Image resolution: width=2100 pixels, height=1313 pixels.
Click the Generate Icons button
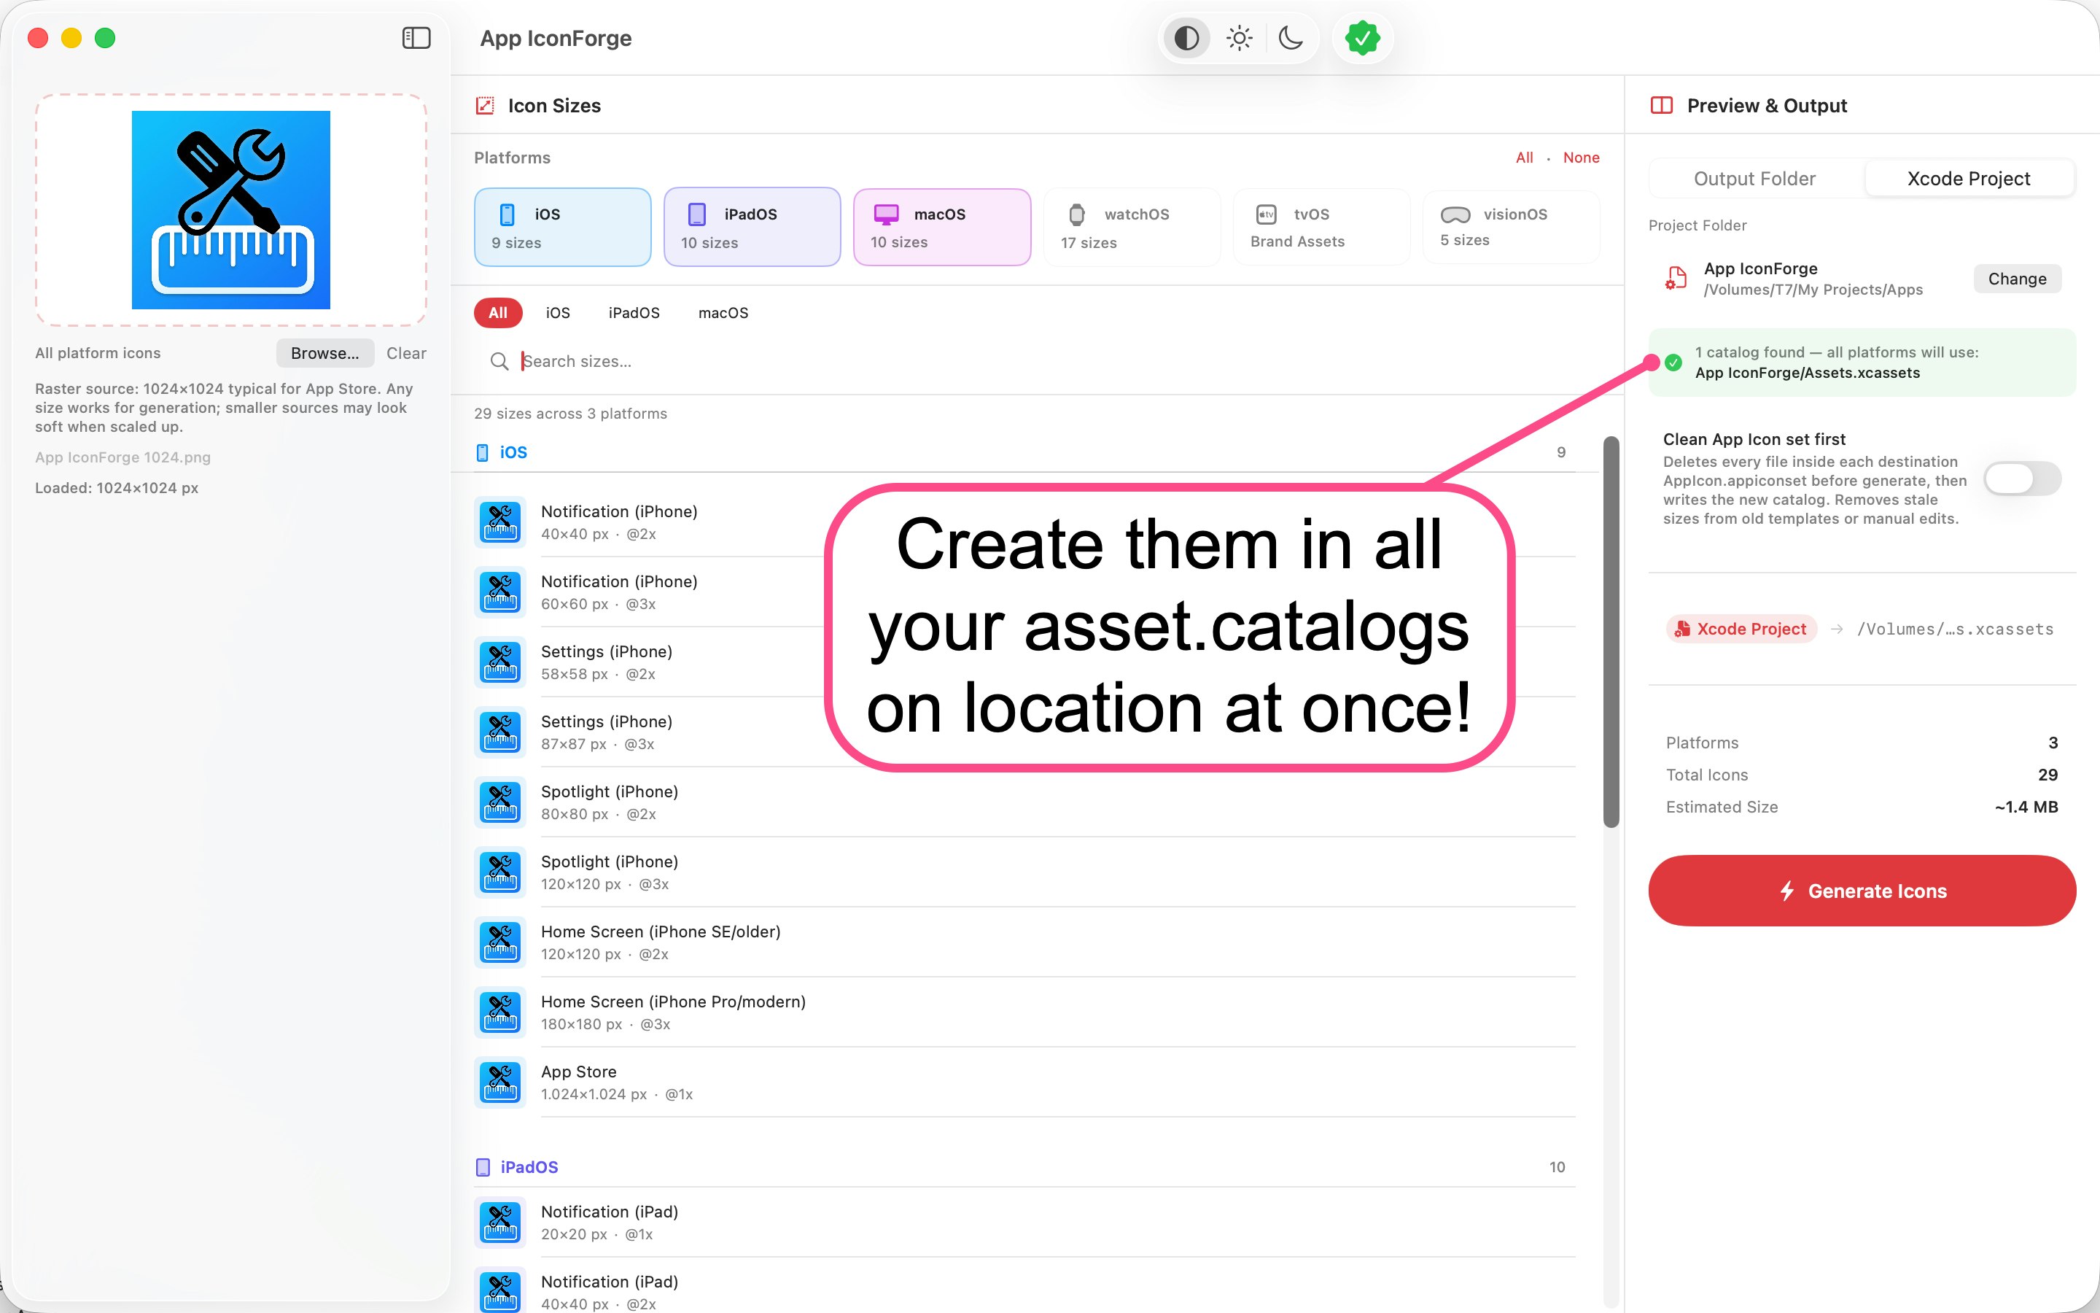pos(1862,891)
